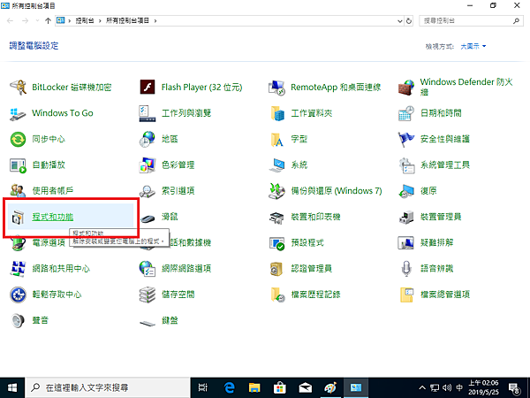Viewport: 530px width, 398px height.
Task: Open 輕鬆存取中心 icon
Action: (18, 295)
